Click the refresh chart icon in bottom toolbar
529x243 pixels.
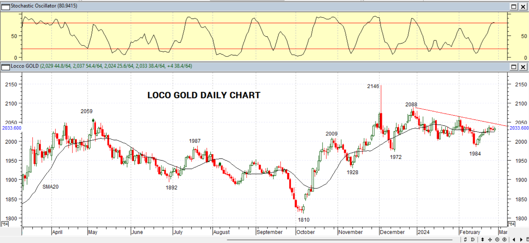coord(465,240)
